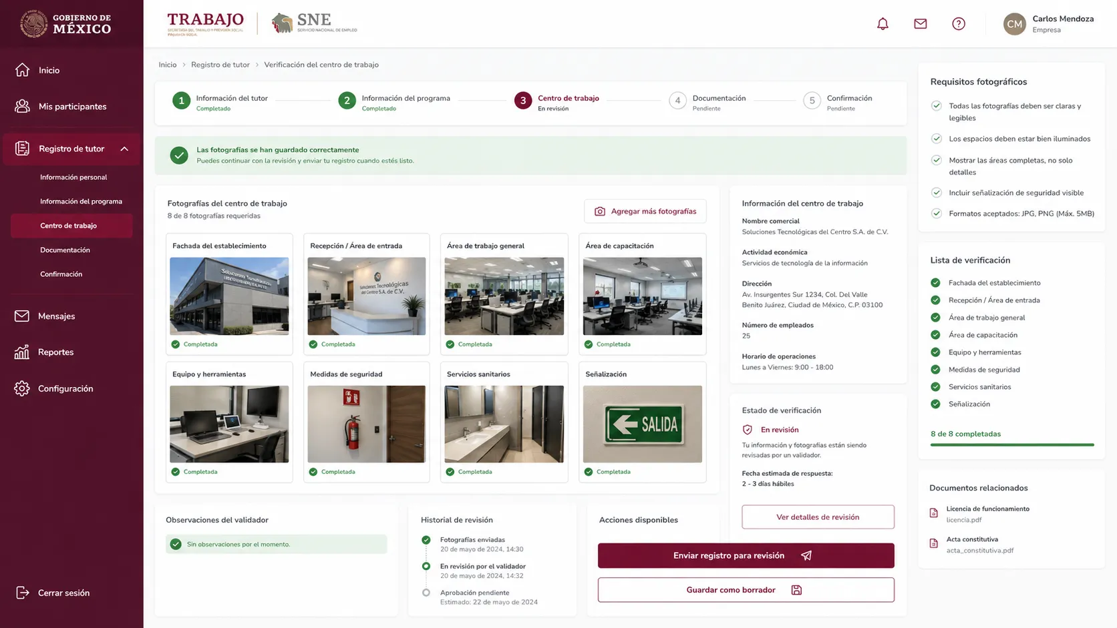Screen dimensions: 1117x628
Task: Go to step 2 Información del programa
Action: point(394,101)
